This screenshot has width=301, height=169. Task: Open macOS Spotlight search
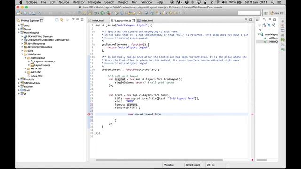click(272, 2)
